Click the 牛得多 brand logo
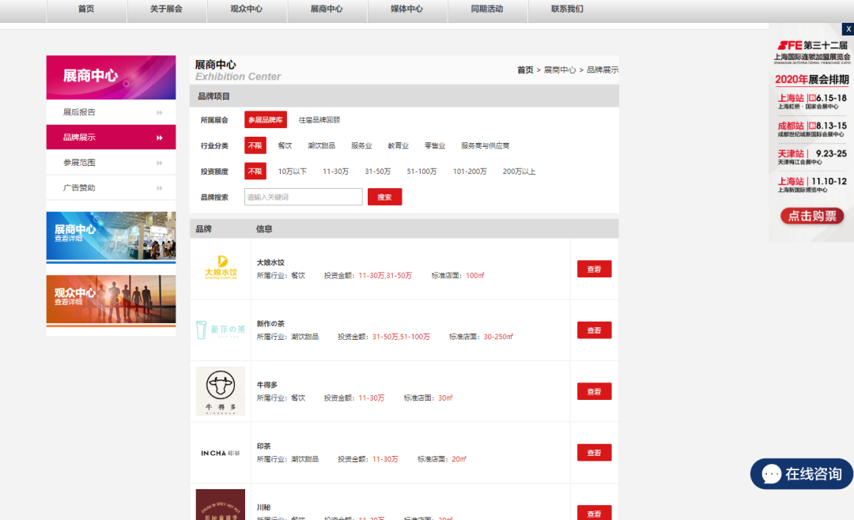Viewport: 854px width, 520px height. point(221,391)
